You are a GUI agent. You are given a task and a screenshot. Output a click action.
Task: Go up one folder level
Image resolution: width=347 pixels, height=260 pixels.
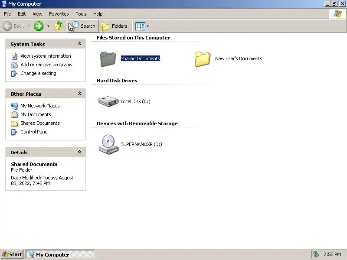pos(59,26)
